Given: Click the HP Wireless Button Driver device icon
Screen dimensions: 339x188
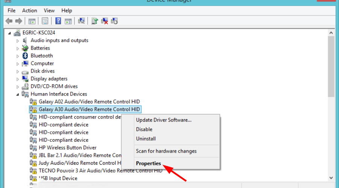Looking at the screenshot, I should [33, 148].
